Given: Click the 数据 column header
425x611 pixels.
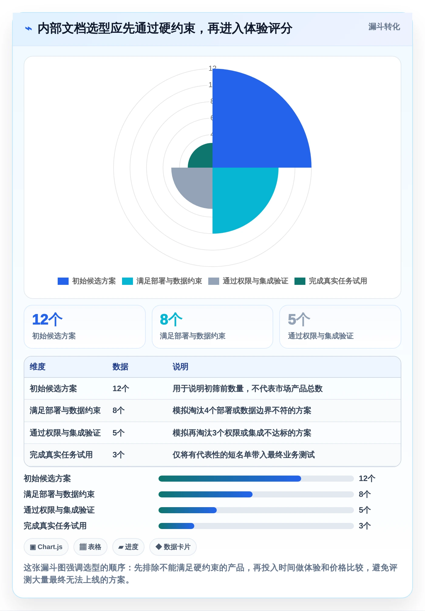Looking at the screenshot, I should pos(121,367).
